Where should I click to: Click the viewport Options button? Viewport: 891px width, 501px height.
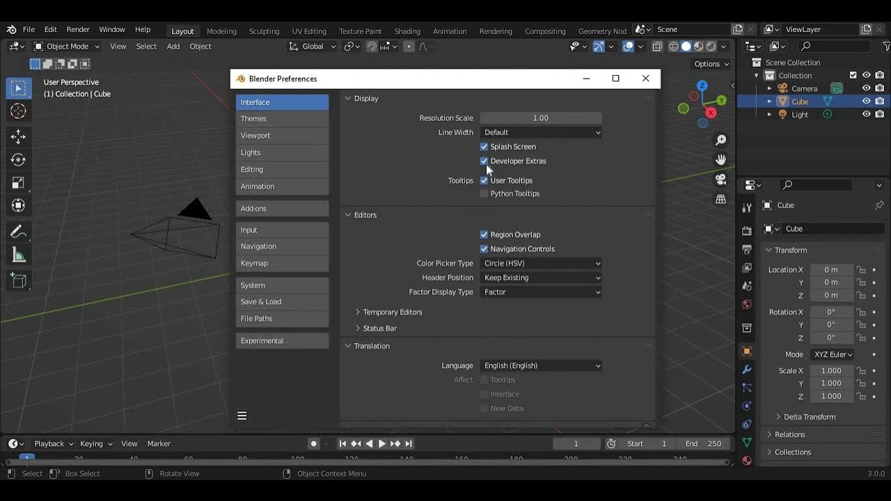click(x=711, y=64)
